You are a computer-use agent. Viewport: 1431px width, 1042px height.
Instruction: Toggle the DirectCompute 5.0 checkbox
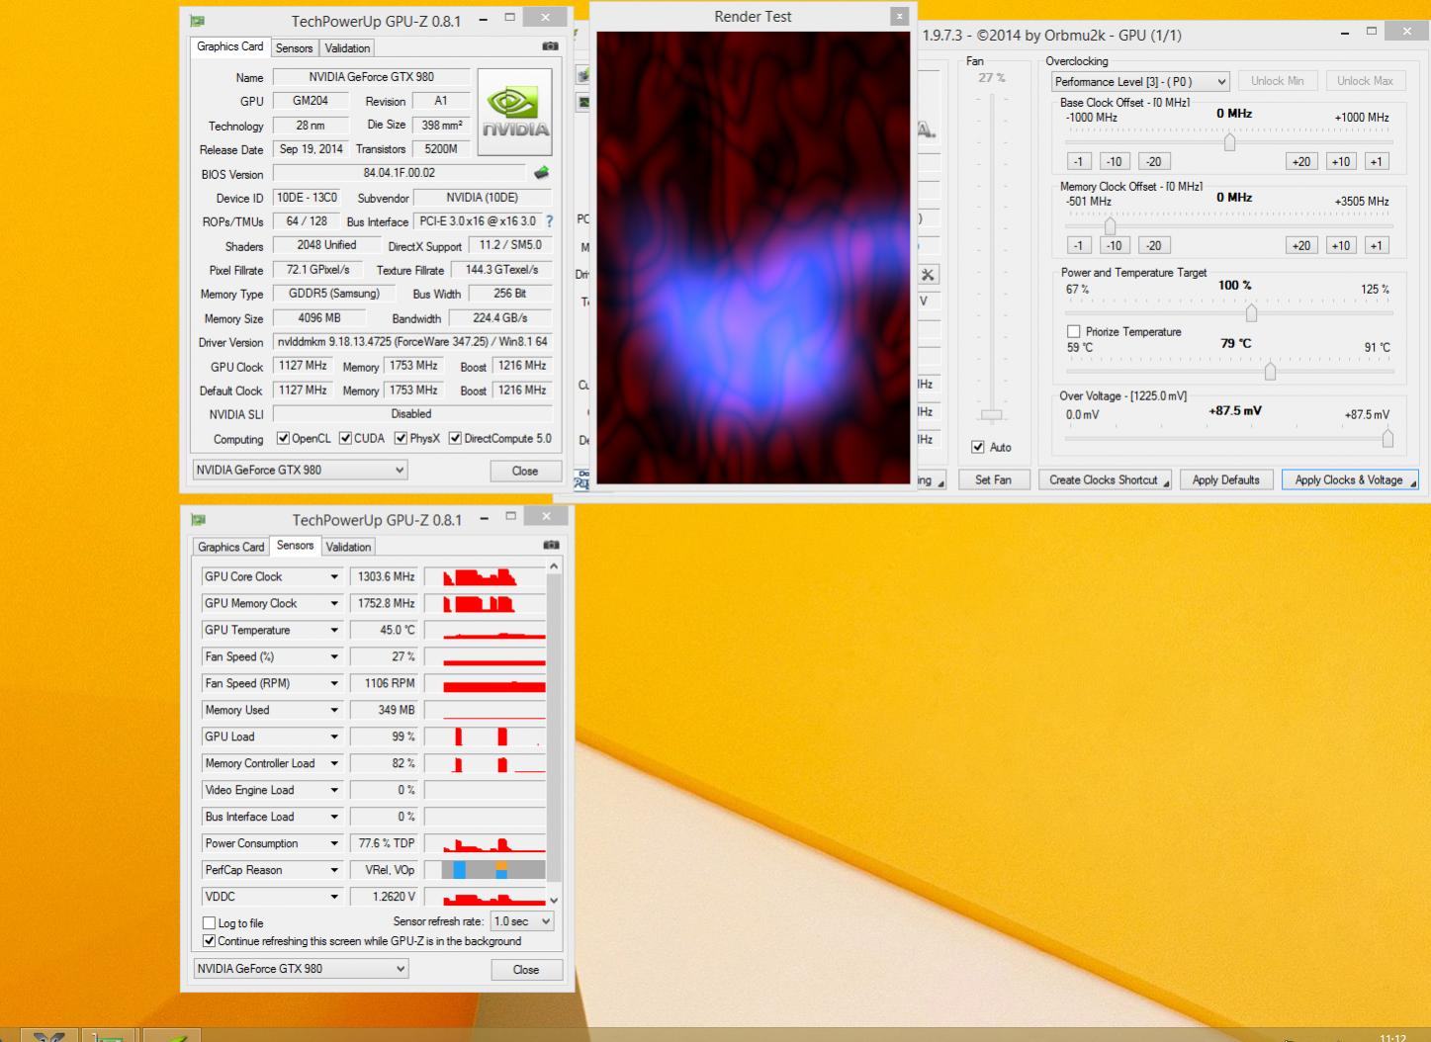(x=455, y=438)
